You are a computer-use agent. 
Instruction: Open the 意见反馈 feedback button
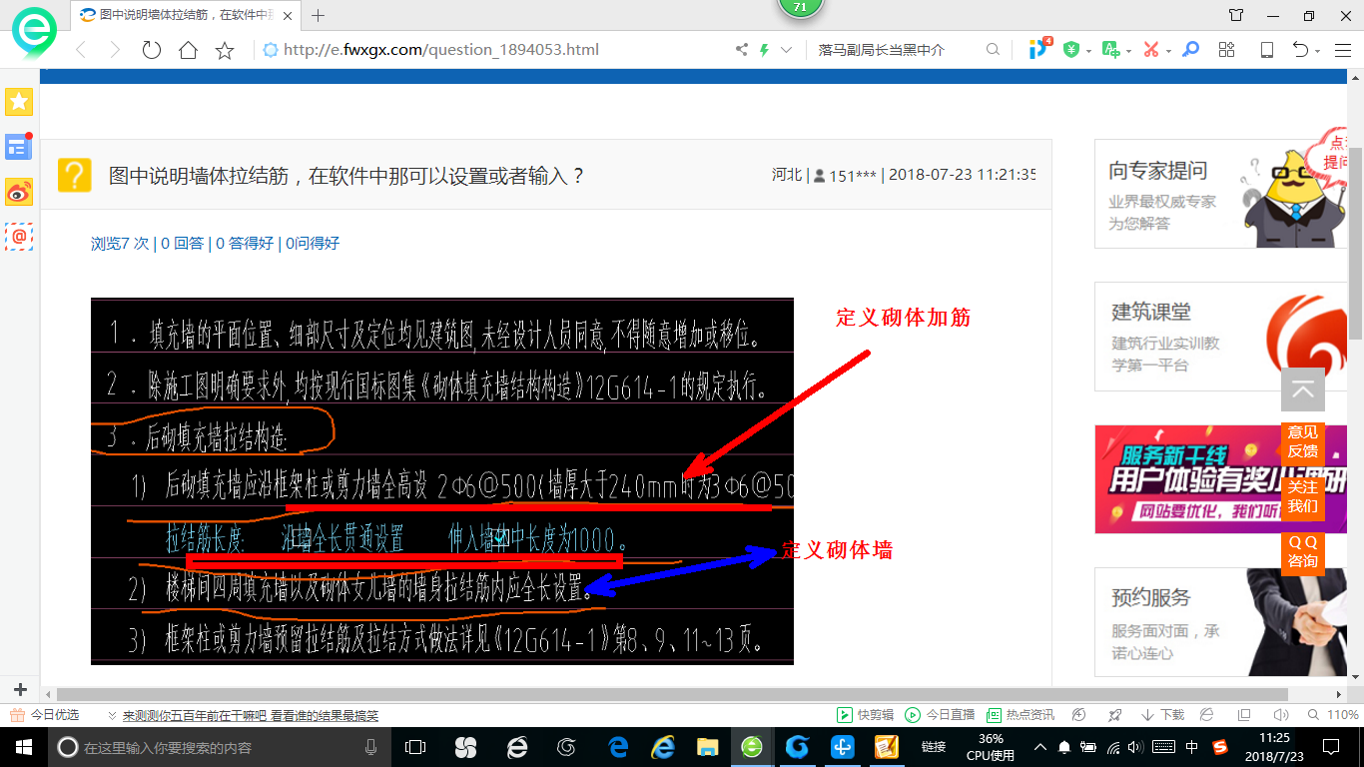click(1302, 441)
